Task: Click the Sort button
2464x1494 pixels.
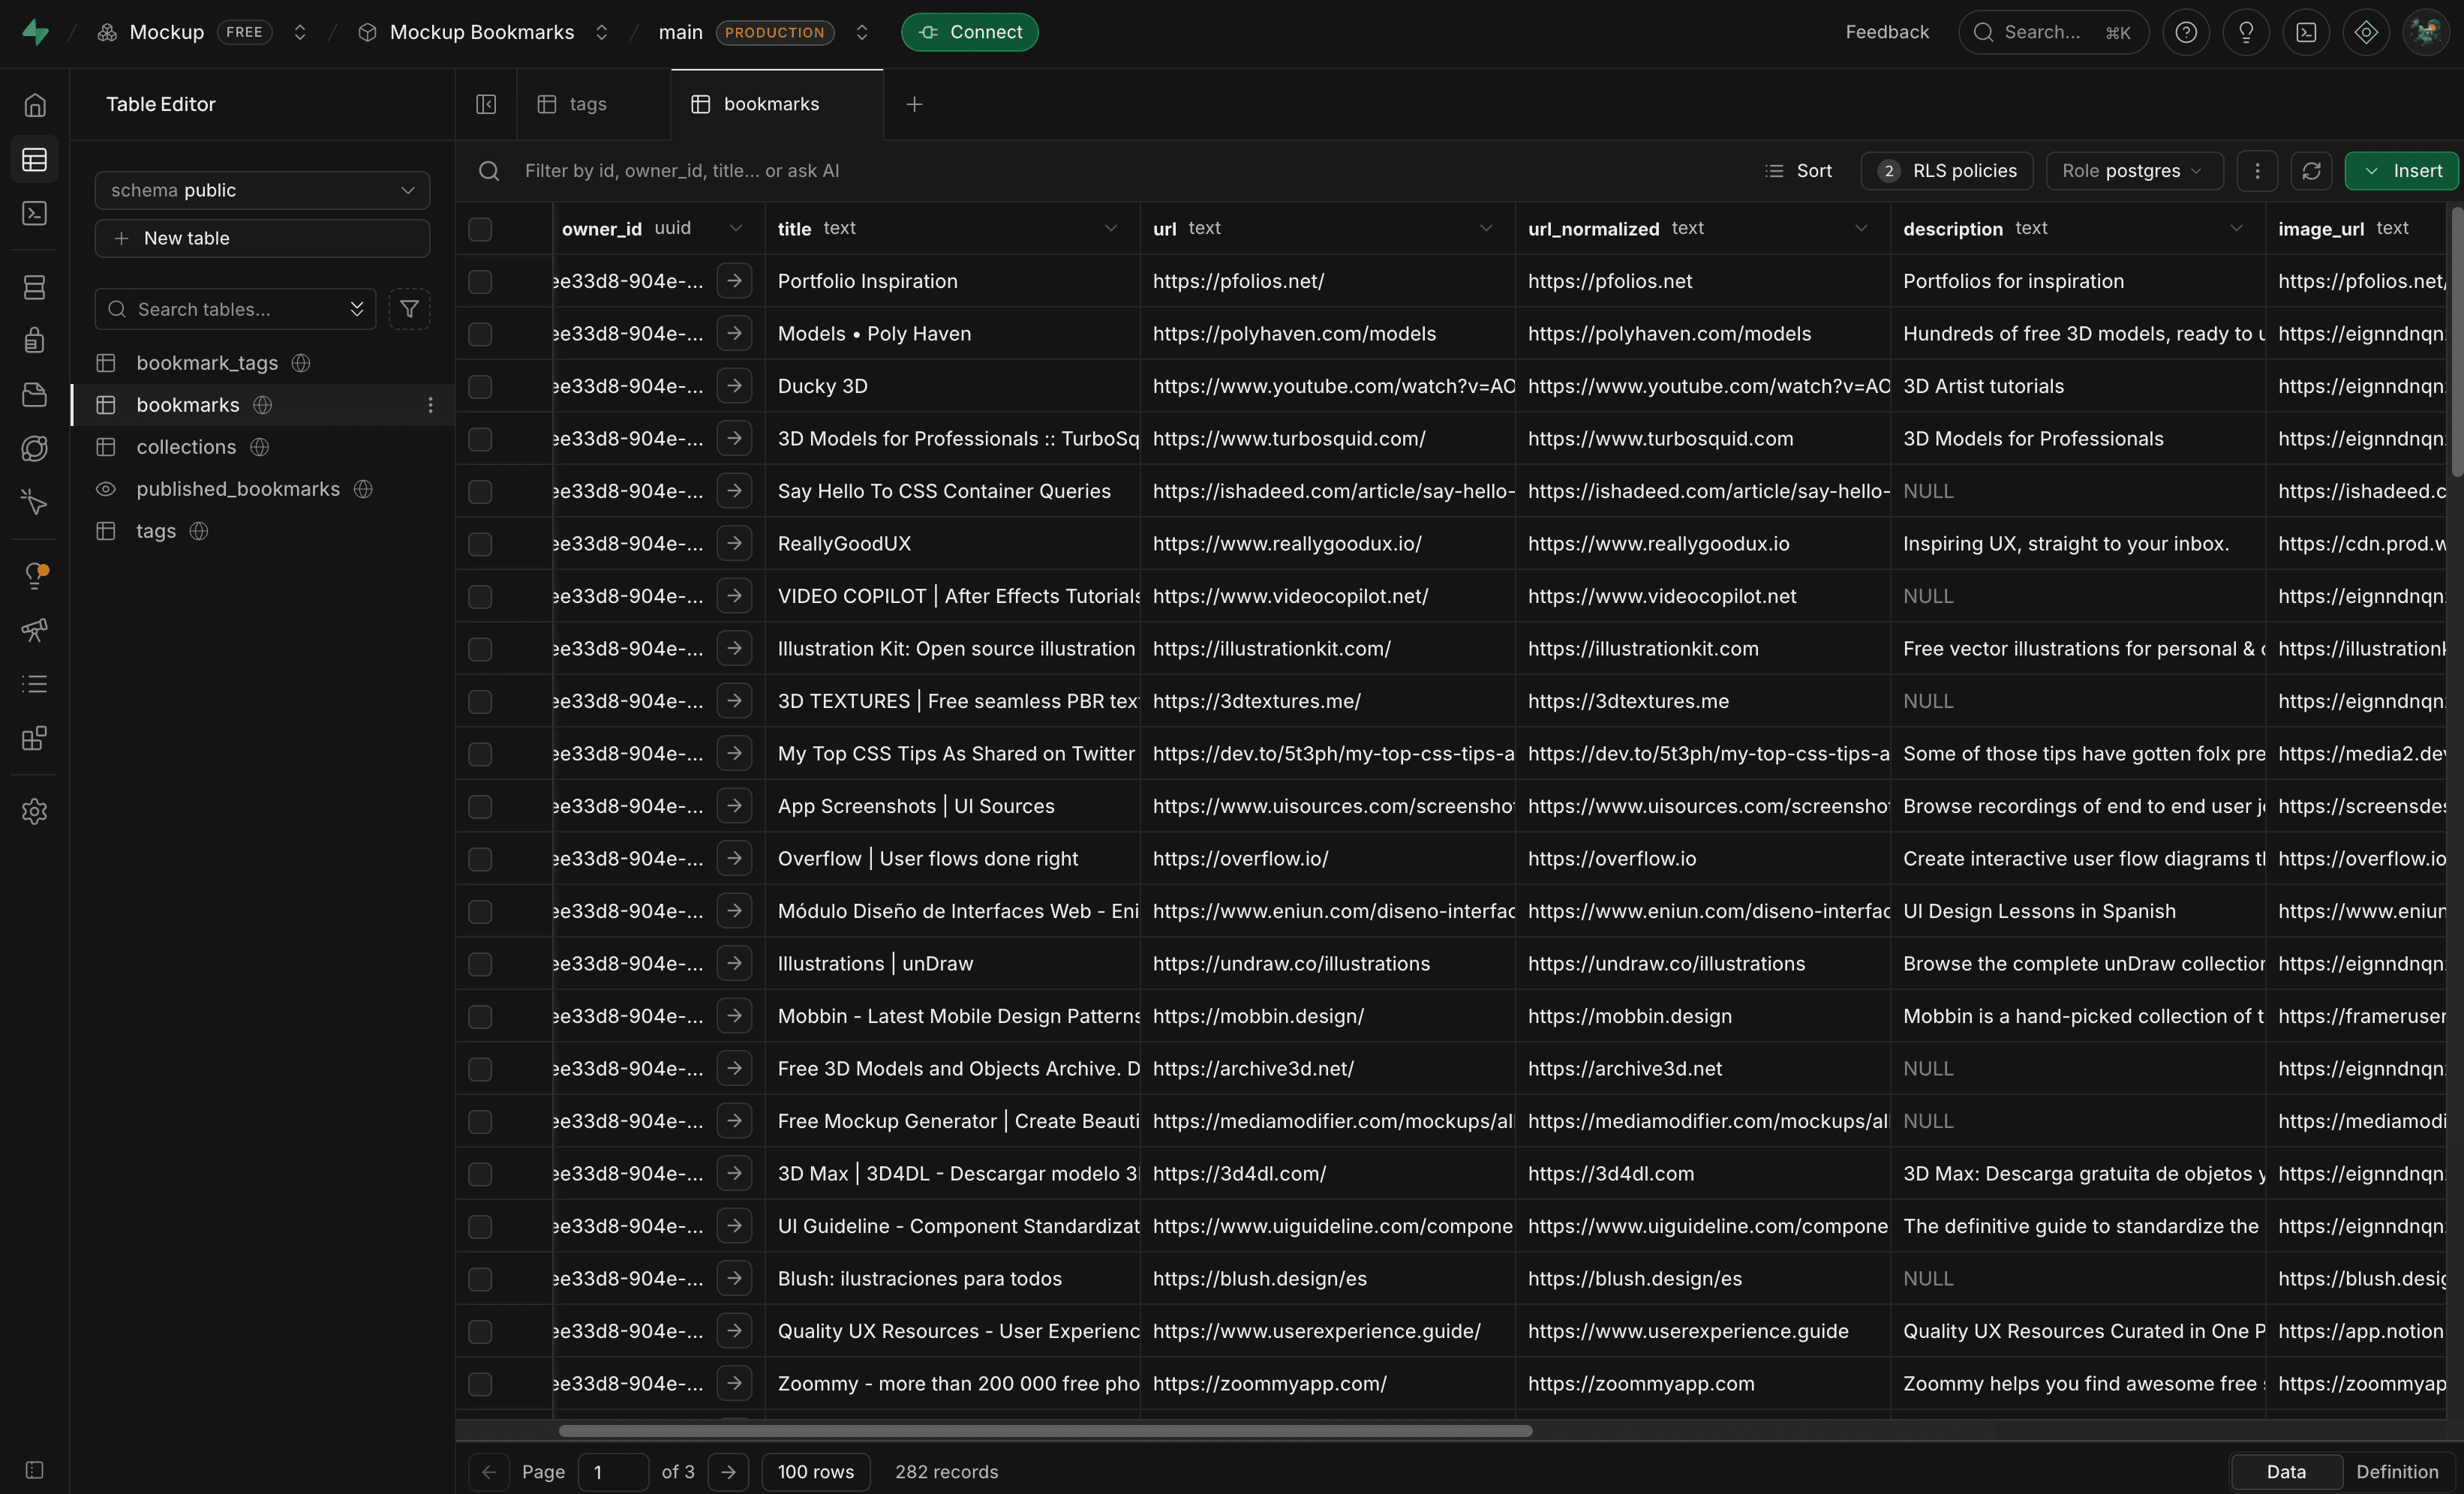Action: tap(1798, 171)
